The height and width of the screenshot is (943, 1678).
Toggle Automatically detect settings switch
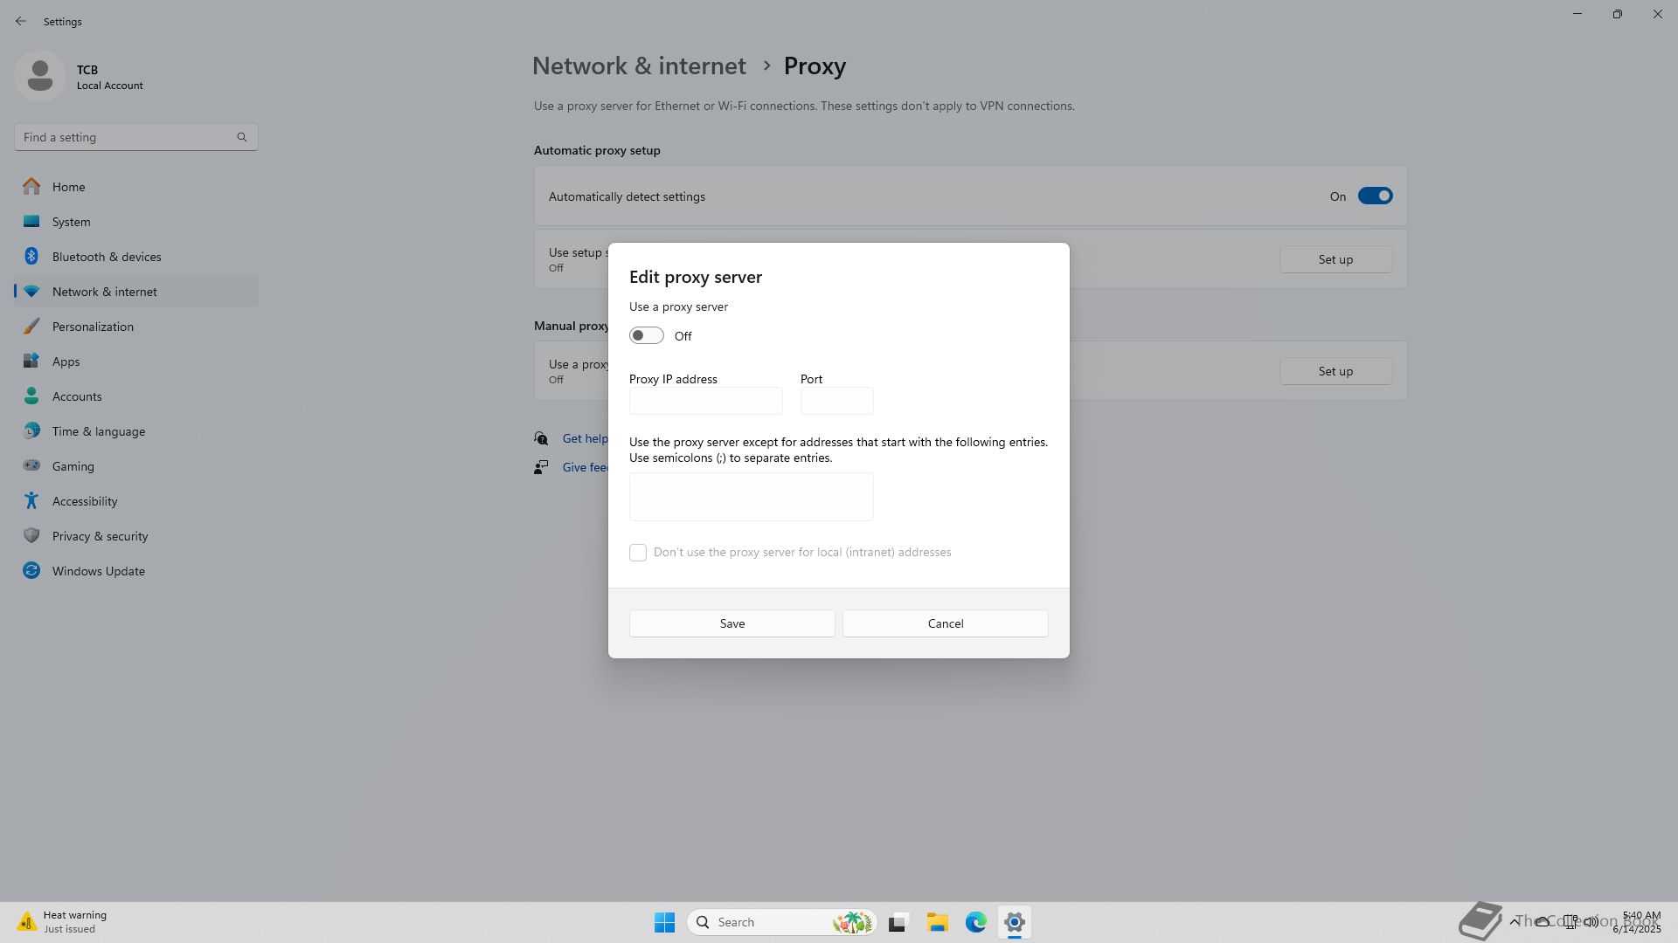click(x=1374, y=196)
